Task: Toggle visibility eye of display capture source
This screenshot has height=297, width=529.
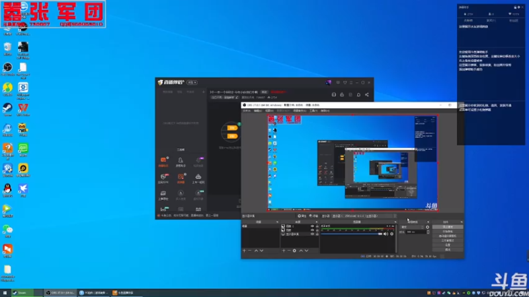Action: coord(312,234)
